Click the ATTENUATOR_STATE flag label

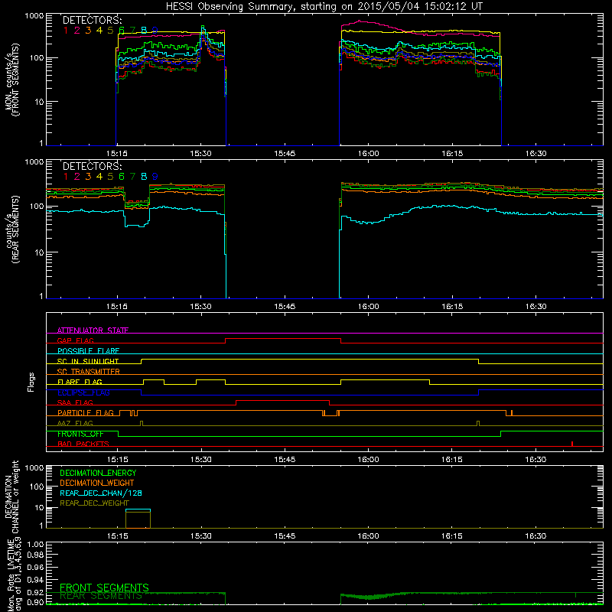[x=93, y=330]
